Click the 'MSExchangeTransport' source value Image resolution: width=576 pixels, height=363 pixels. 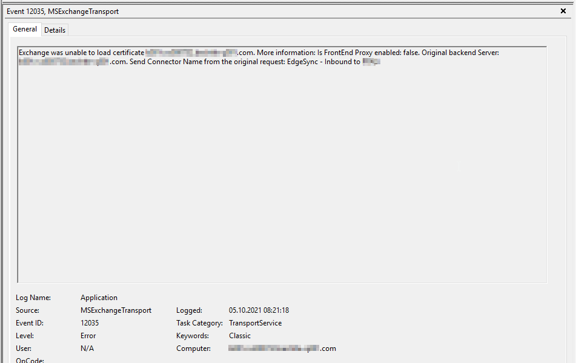pos(116,310)
